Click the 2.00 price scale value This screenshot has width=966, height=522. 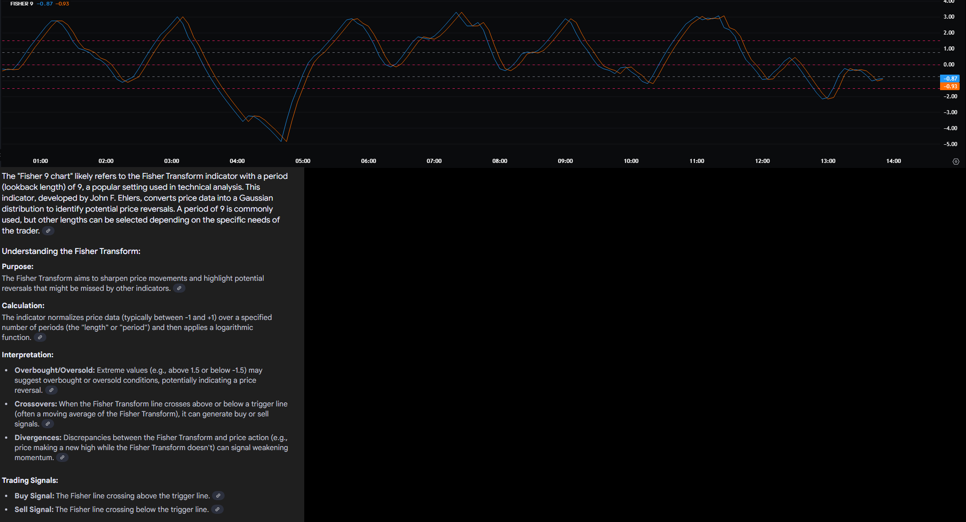click(x=949, y=33)
